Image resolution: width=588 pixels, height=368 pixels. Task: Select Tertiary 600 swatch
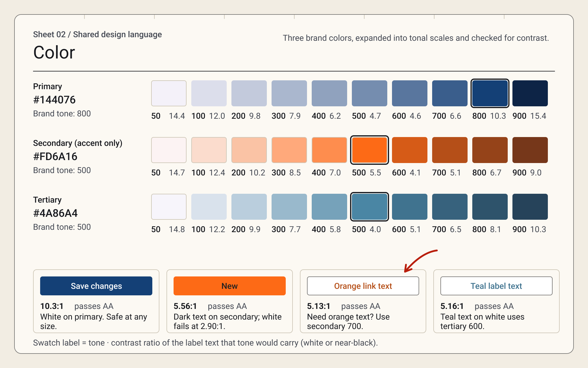tap(410, 207)
